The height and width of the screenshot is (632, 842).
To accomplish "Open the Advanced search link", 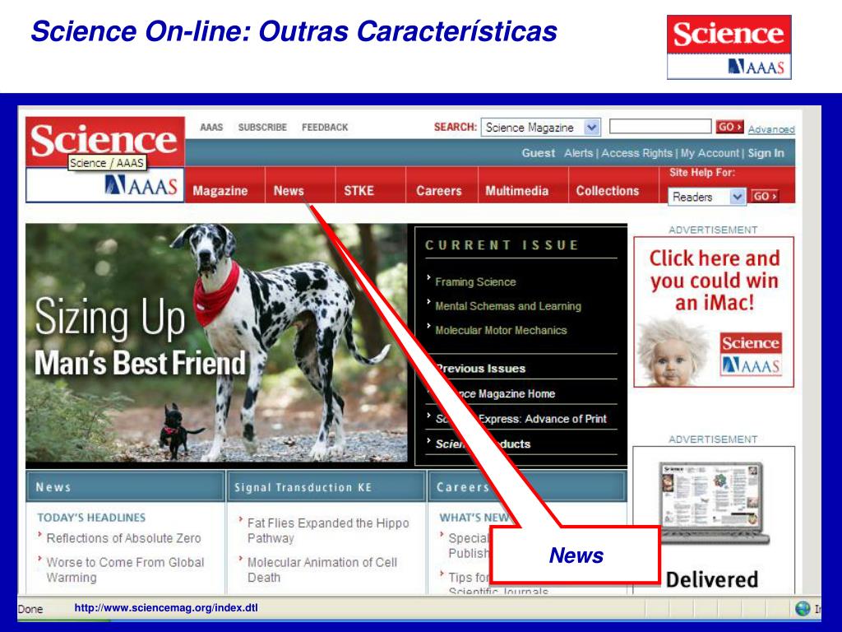I will pos(771,129).
